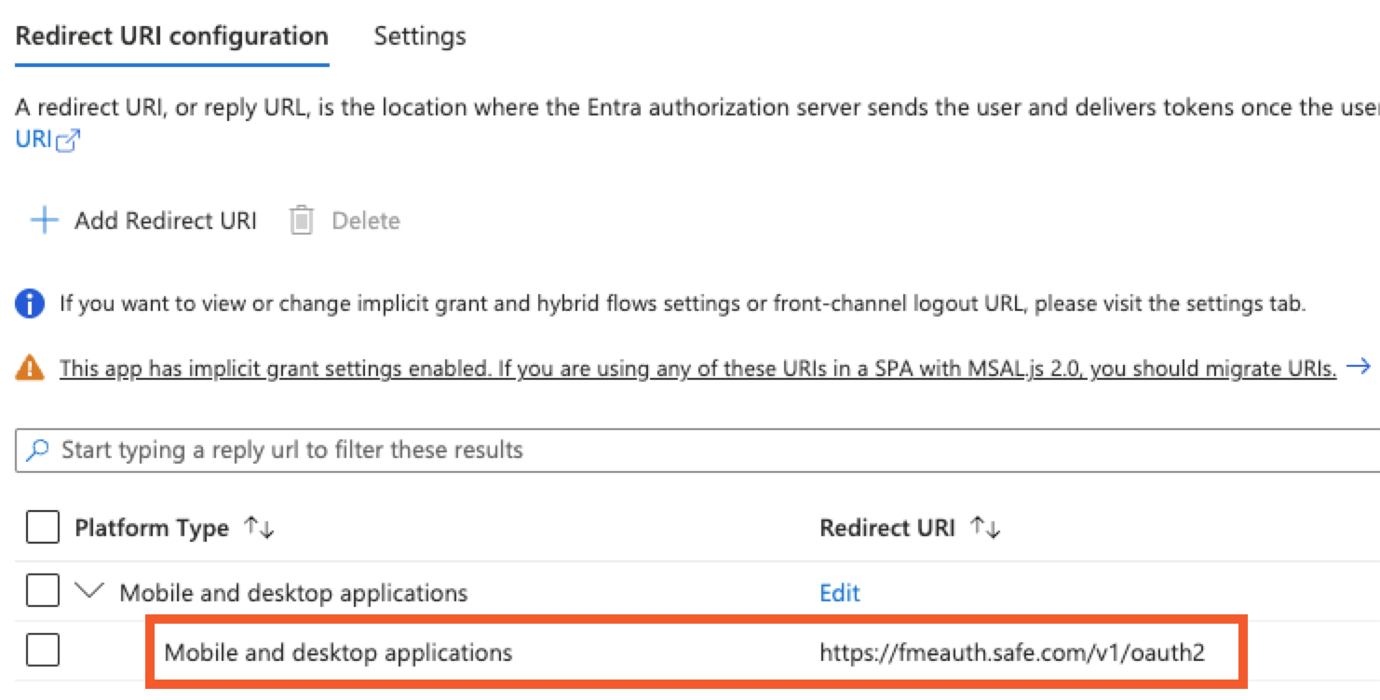Click the reply url filter input field

pyautogui.click(x=372, y=450)
